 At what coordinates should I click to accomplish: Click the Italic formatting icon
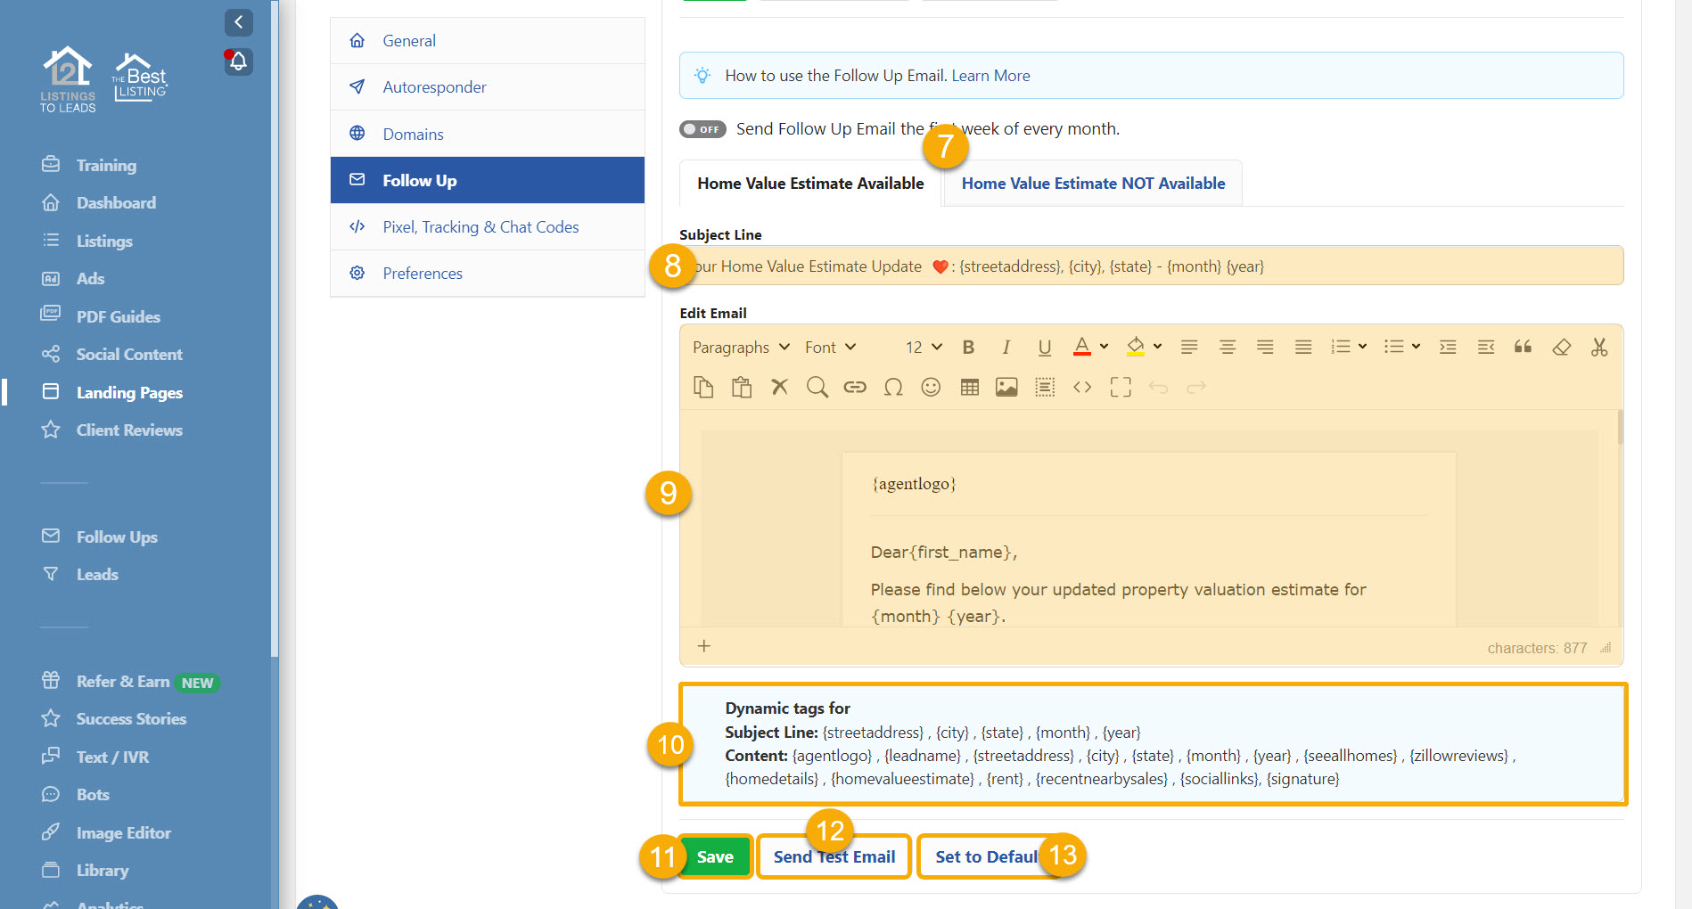click(x=1006, y=348)
